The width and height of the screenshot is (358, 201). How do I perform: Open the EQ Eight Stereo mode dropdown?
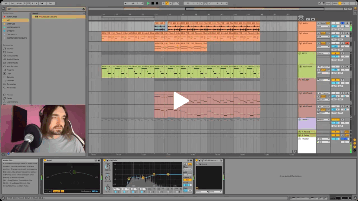coord(188,170)
